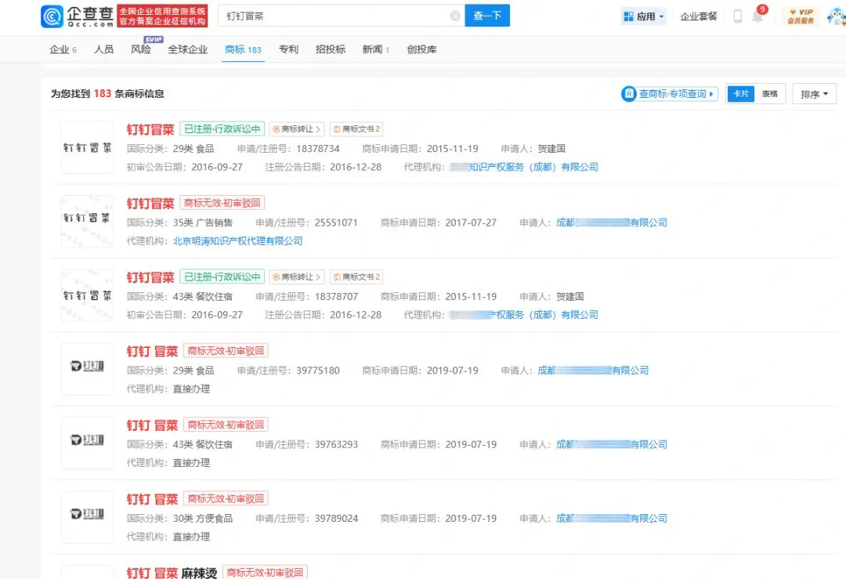Clear search box with the X icon
The height and width of the screenshot is (579, 846).
click(x=455, y=16)
